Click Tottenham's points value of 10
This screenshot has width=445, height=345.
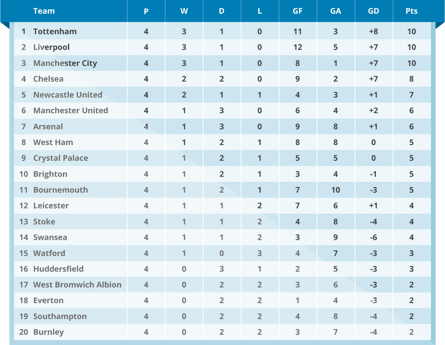coord(412,32)
